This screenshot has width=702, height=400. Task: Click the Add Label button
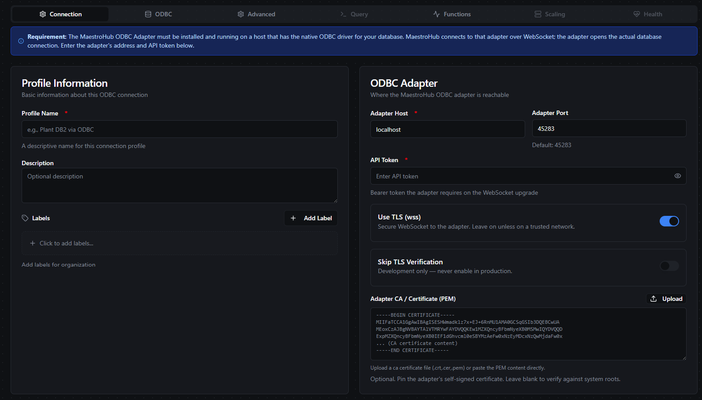pos(311,218)
